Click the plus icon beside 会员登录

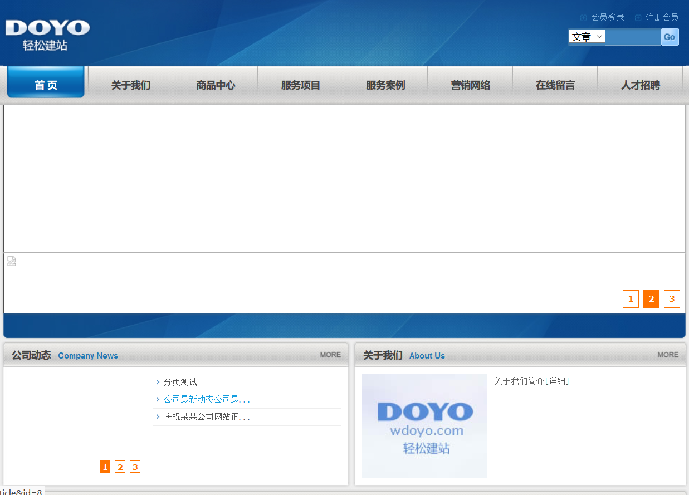[583, 17]
